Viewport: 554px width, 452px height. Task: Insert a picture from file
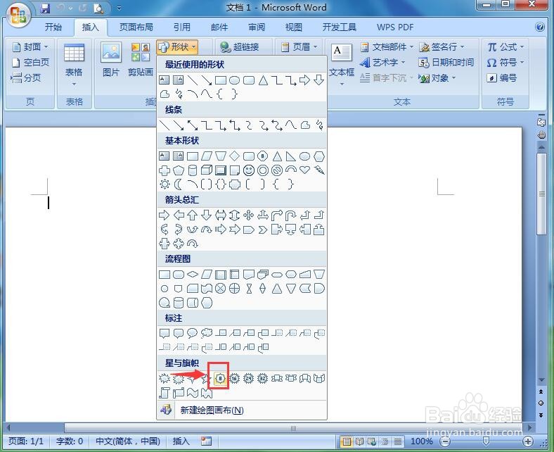111,59
